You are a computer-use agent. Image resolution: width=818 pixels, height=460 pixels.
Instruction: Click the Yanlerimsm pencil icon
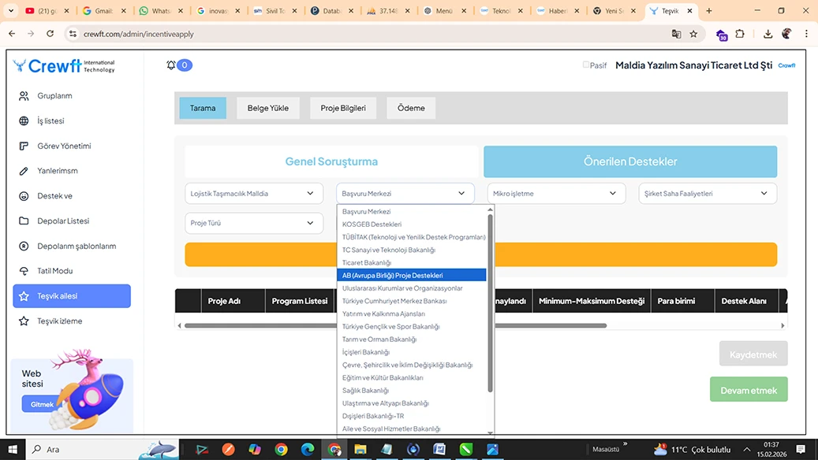pyautogui.click(x=22, y=170)
